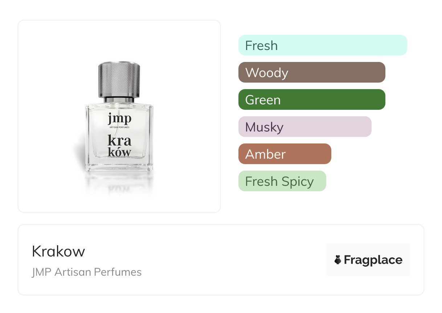
Task: Click the glass base of the bottle
Action: click(x=119, y=167)
